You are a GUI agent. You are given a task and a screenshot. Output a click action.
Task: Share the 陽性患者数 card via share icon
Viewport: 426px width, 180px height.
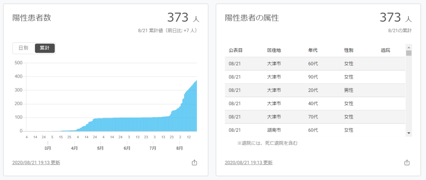click(194, 163)
